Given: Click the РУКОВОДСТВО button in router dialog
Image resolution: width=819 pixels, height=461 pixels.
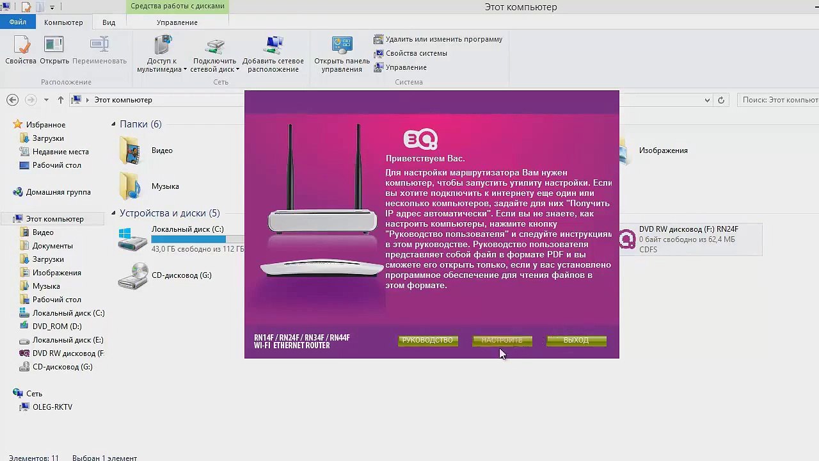Looking at the screenshot, I should coord(428,341).
